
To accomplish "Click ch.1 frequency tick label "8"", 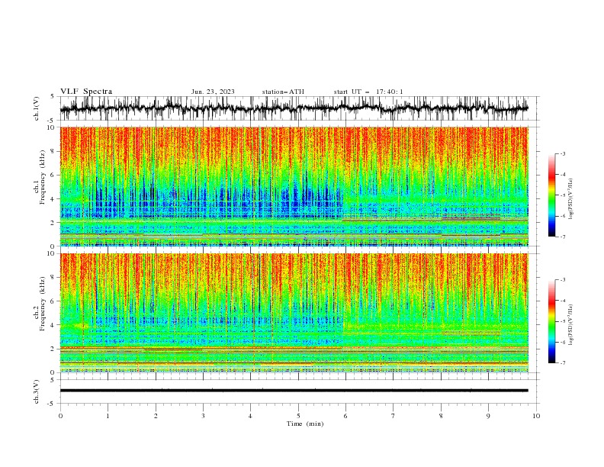I will click(x=53, y=151).
